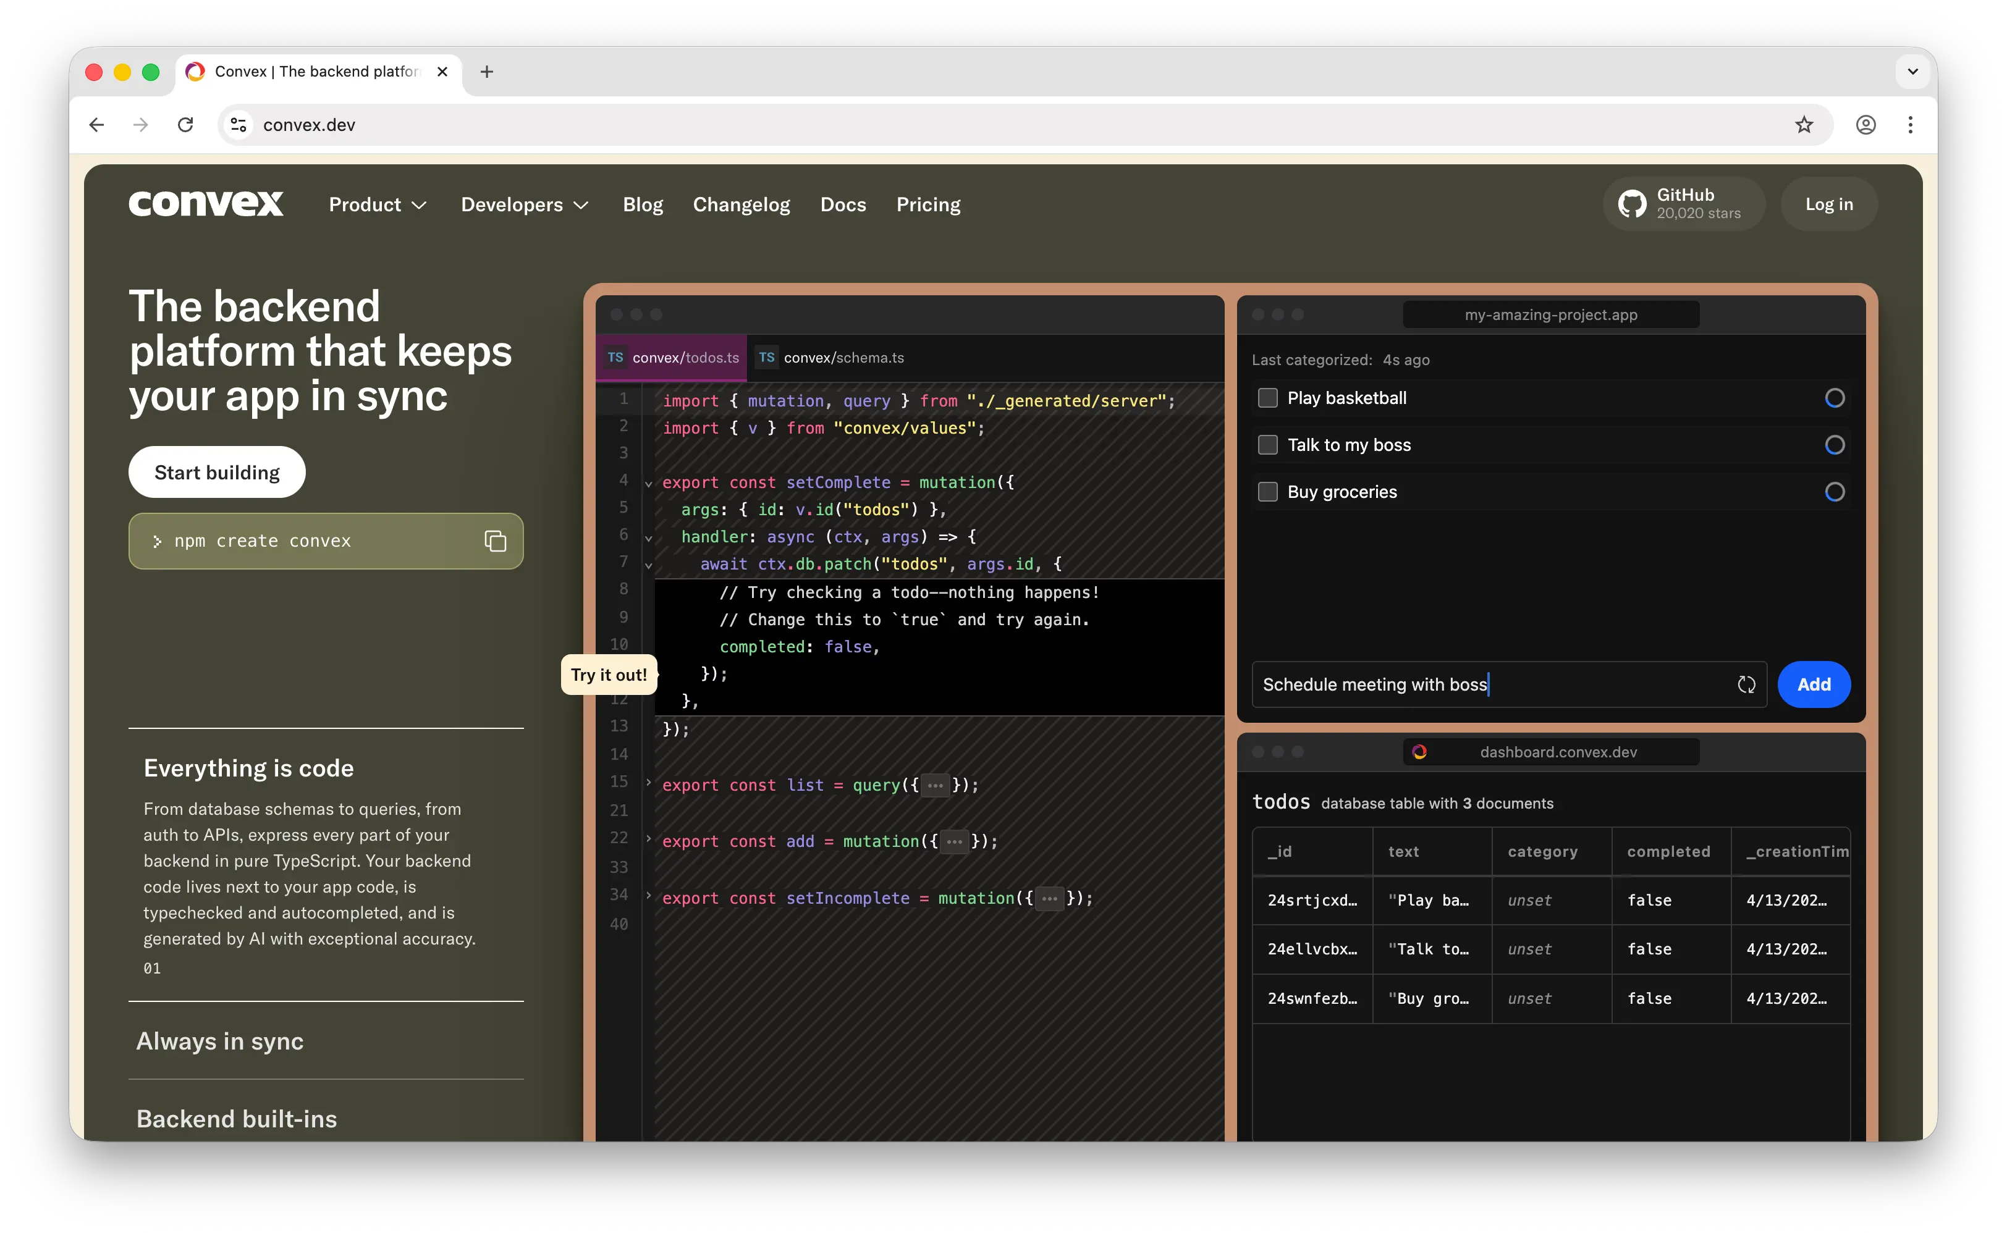Viewport: 2007px width, 1233px height.
Task: Check the Play basketball checkbox
Action: click(1267, 398)
